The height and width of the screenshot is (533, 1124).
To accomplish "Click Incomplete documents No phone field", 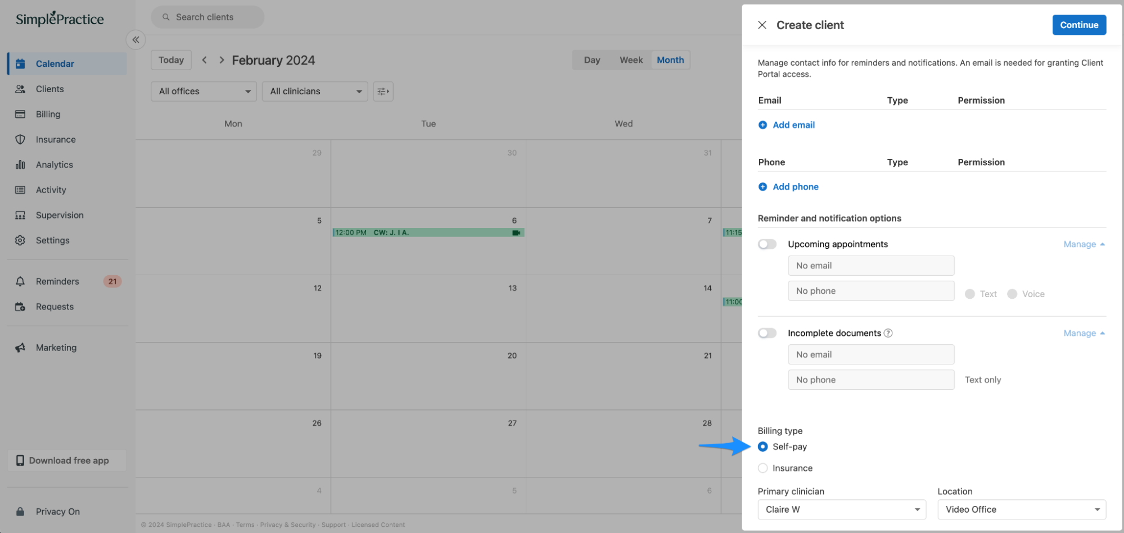I will click(x=871, y=380).
